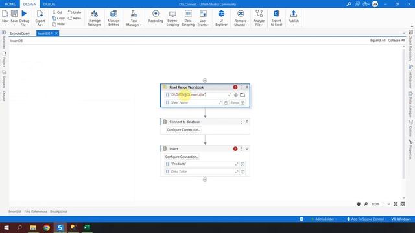Image resolution: width=415 pixels, height=233 pixels.
Task: Open Breakpoints panel
Action: pyautogui.click(x=58, y=212)
